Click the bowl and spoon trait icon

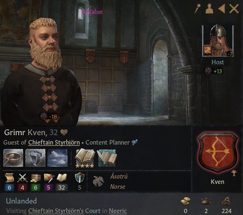click(x=13, y=158)
